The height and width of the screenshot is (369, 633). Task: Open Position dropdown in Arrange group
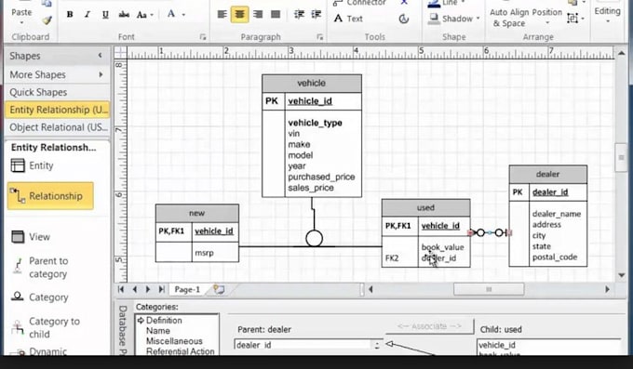547,17
